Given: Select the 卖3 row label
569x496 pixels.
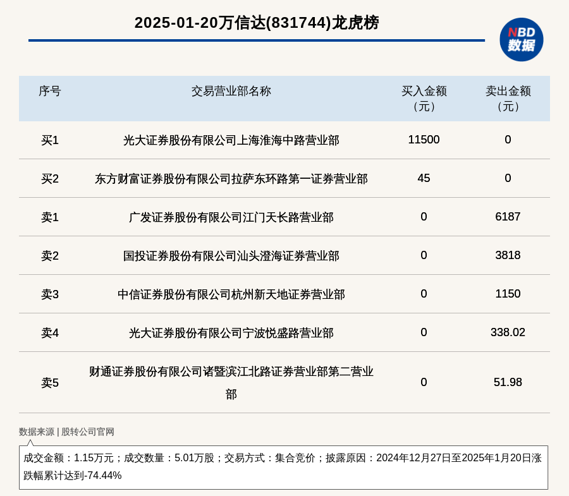Looking at the screenshot, I should coord(50,294).
